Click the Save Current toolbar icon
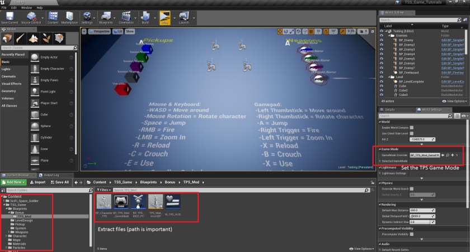 (x=9, y=17)
